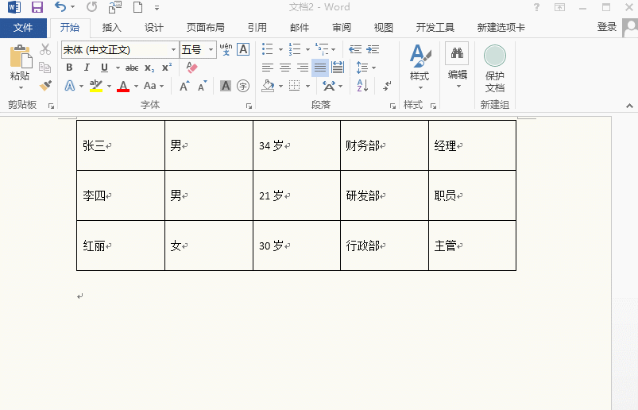The height and width of the screenshot is (410, 638).
Task: Toggle bold formatting
Action: click(69, 68)
